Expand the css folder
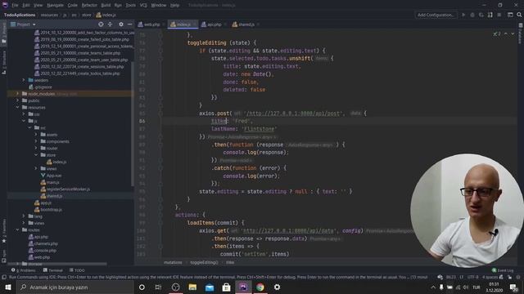Viewport: 524px width, 294px height. [24, 114]
